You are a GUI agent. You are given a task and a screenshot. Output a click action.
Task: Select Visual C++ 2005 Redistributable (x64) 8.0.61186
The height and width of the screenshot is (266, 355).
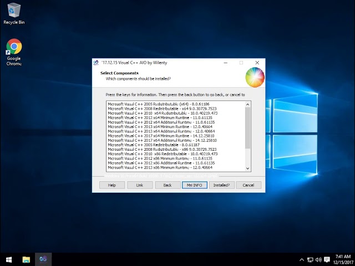coord(159,104)
